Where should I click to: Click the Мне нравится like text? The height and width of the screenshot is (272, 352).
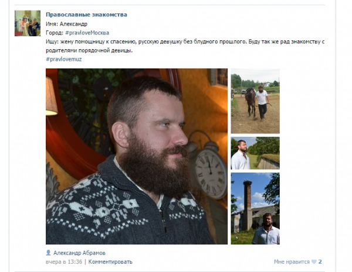[292, 261]
